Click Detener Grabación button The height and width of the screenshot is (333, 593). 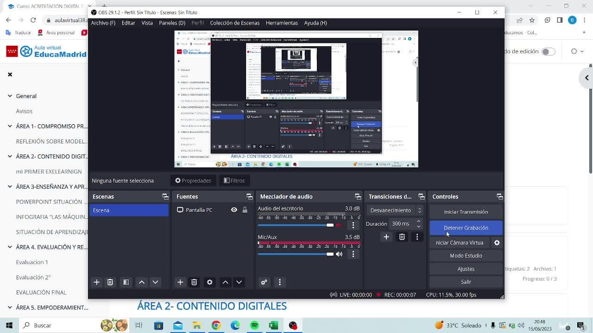[466, 228]
